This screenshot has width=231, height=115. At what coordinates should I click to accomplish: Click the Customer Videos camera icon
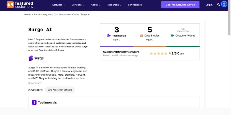point(172,35)
